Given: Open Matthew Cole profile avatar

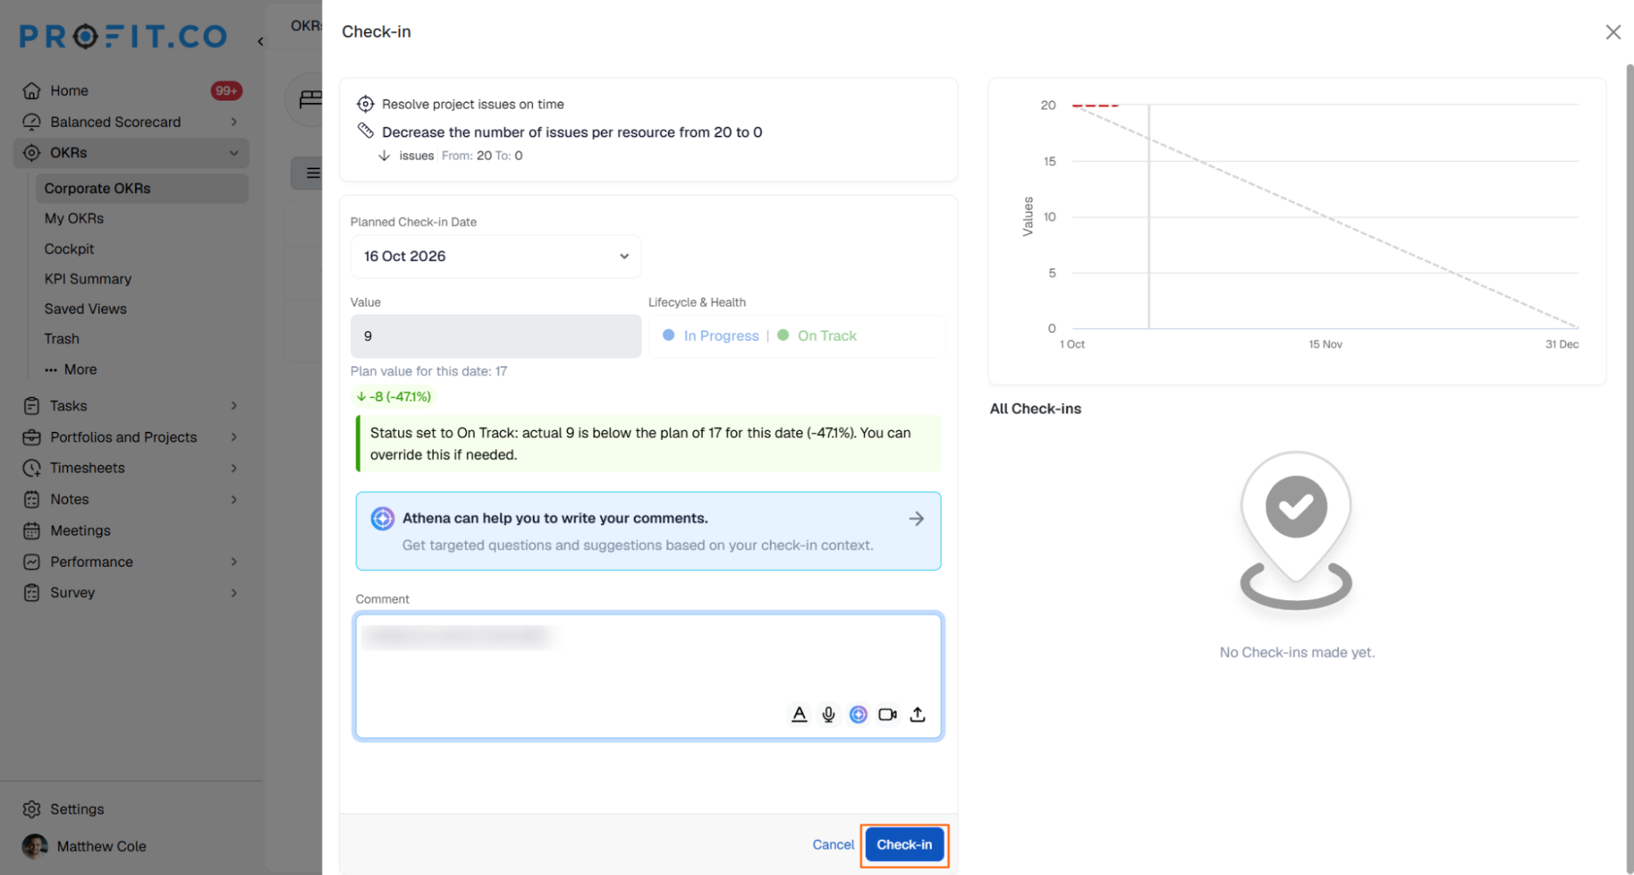Looking at the screenshot, I should click(34, 846).
